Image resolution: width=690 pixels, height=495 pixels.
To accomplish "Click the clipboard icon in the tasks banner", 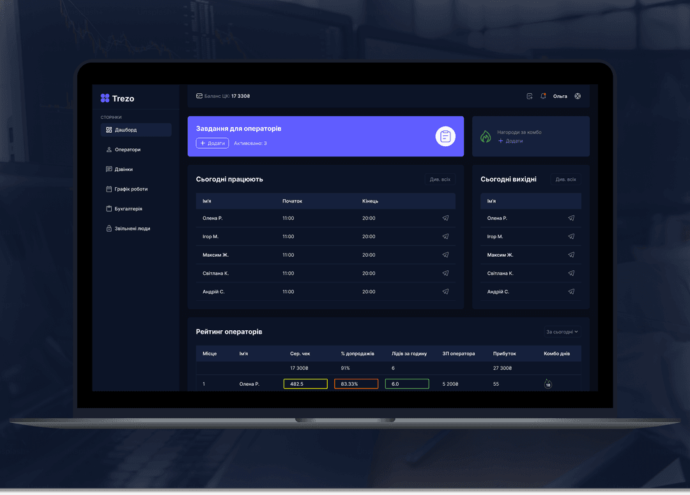I will 445,136.
